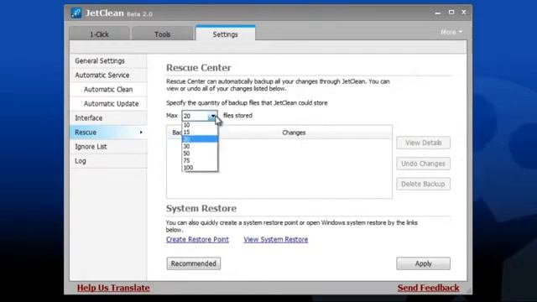Choose 10 in the max files list

tap(200, 125)
